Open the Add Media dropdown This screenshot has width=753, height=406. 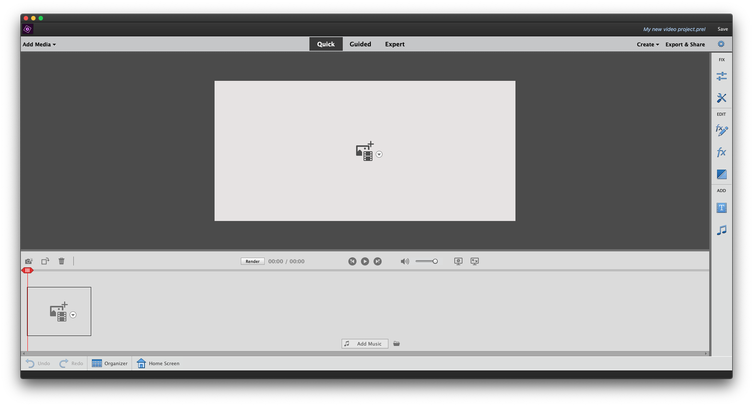click(x=39, y=44)
